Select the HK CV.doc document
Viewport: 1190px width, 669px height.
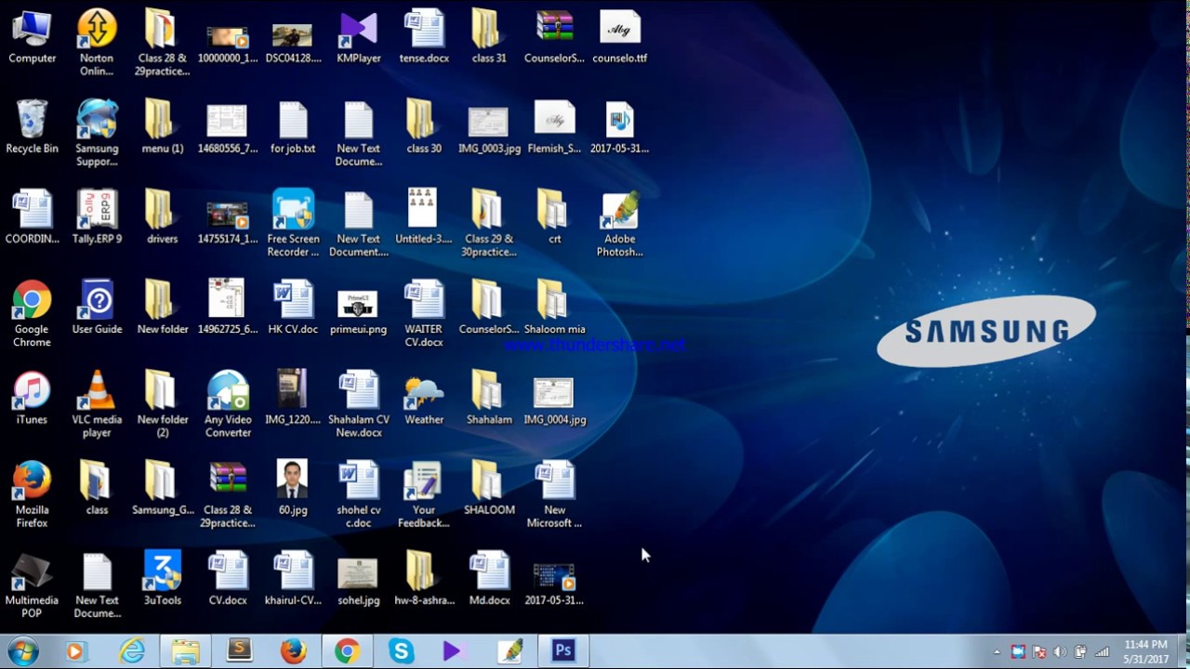[x=293, y=308]
